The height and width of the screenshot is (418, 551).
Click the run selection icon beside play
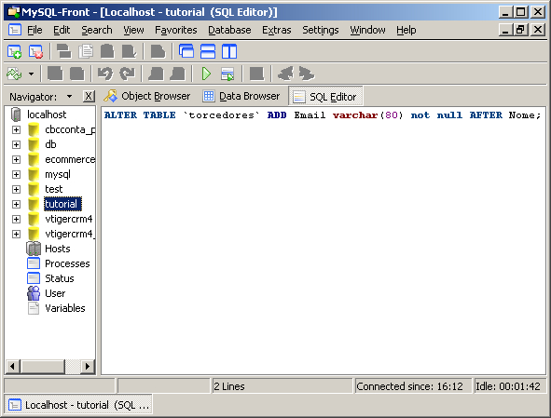(227, 74)
